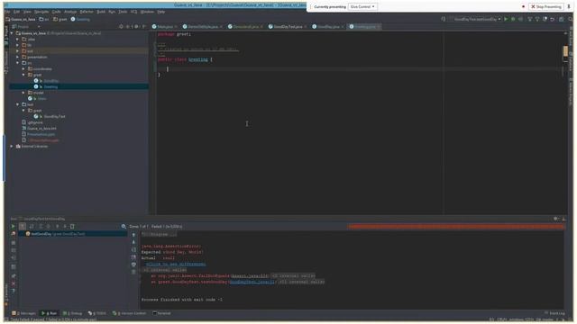The height and width of the screenshot is (324, 577).
Task: Run with coverage from the main toolbar
Action: click(521, 19)
